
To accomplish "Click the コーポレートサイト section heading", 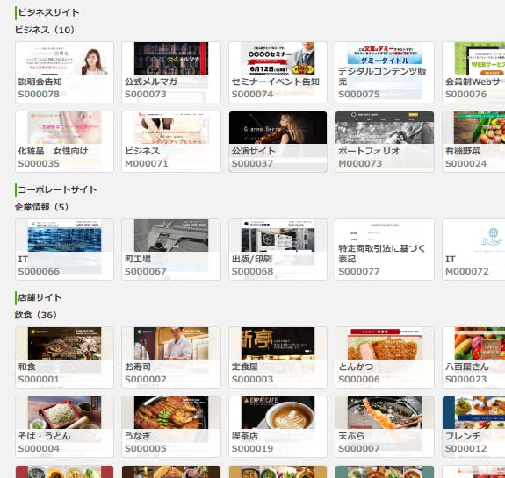I will click(x=57, y=189).
